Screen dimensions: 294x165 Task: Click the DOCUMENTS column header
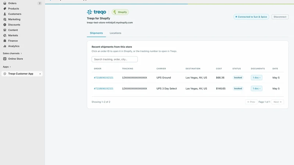pos(258,69)
